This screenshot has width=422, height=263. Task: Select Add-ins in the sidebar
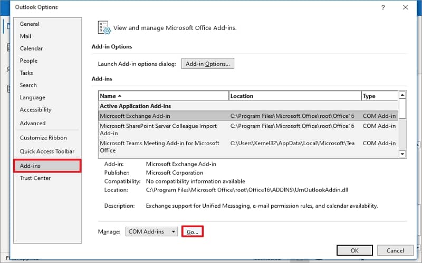pos(47,166)
